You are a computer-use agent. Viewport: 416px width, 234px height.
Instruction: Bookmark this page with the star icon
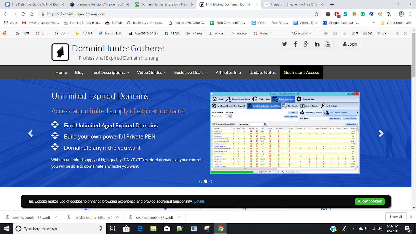point(316,14)
